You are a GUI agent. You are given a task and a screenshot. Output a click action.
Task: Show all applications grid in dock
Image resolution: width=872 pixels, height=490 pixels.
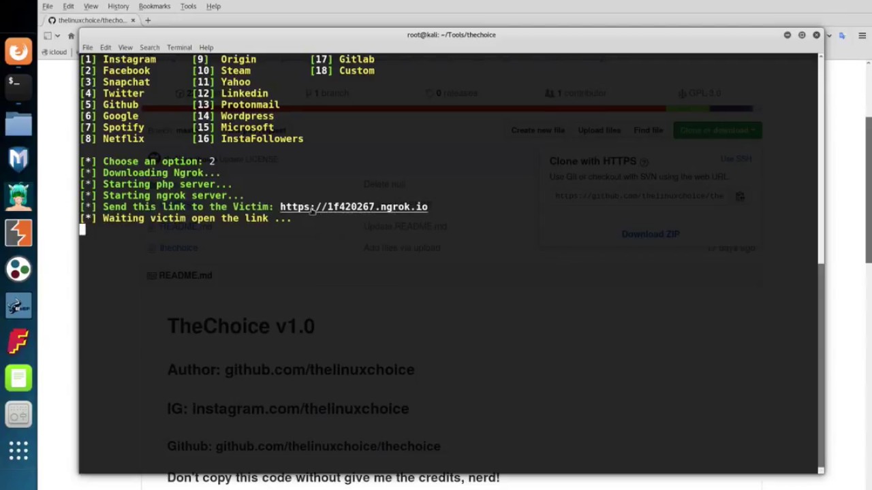coord(18,451)
